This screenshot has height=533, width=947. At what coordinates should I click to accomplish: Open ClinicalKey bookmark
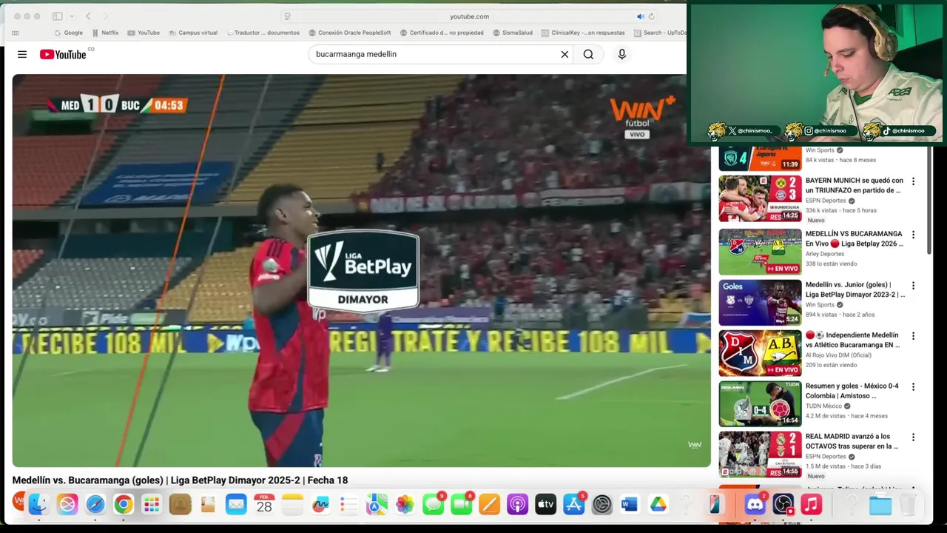(x=583, y=33)
